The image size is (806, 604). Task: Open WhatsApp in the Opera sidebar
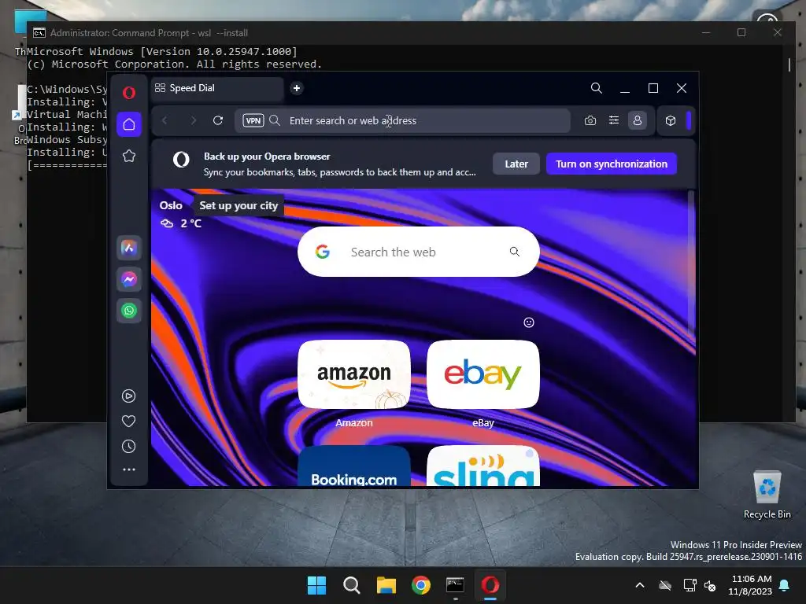coord(129,311)
